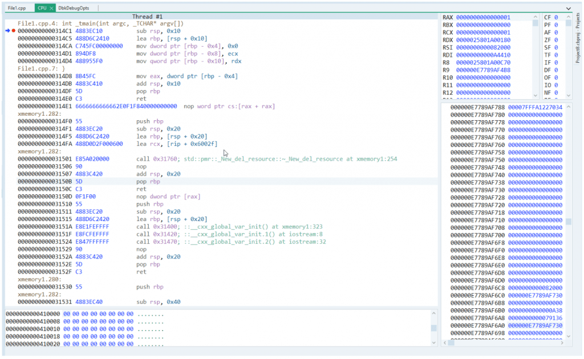584x359 pixels.
Task: Click memory dump pane scroll down arrow
Action: tap(433, 342)
